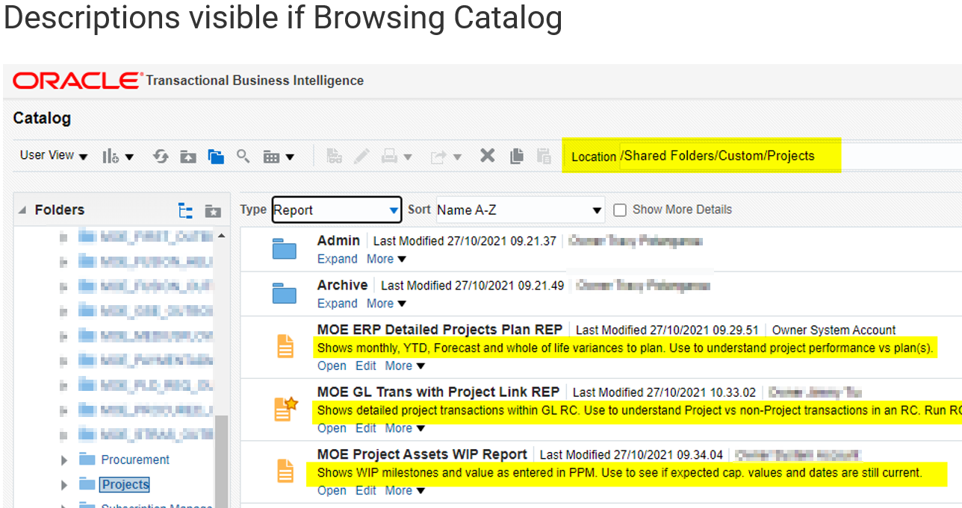The height and width of the screenshot is (508, 962).
Task: Click the binoculars View icon in toolbar
Action: point(334,156)
